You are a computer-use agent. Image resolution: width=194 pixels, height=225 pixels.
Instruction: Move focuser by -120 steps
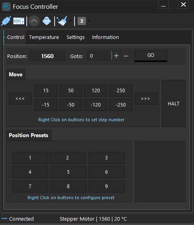point(96,105)
